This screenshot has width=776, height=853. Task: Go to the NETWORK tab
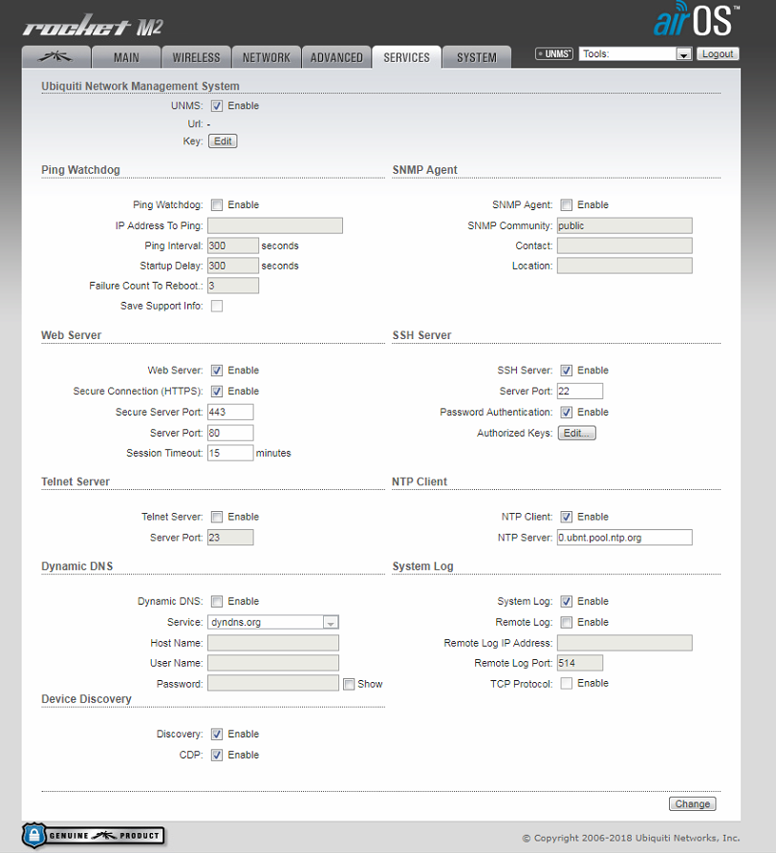(267, 57)
